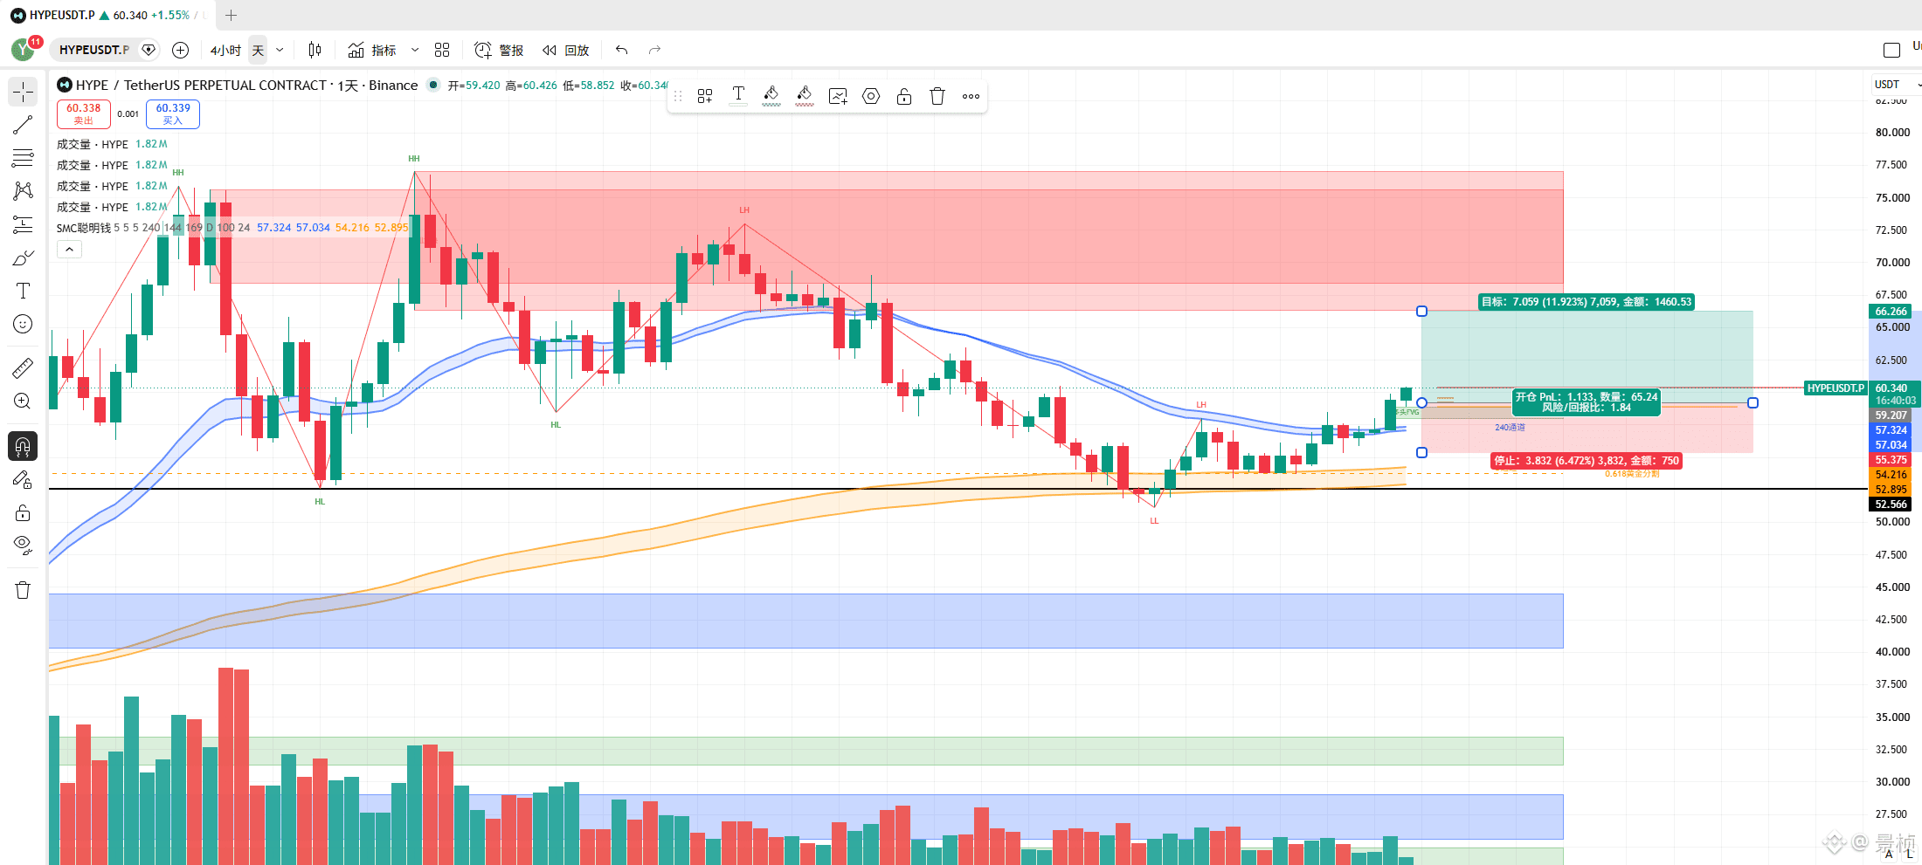This screenshot has width=1922, height=865.
Task: Change profit zone background color
Action: pyautogui.click(x=771, y=96)
